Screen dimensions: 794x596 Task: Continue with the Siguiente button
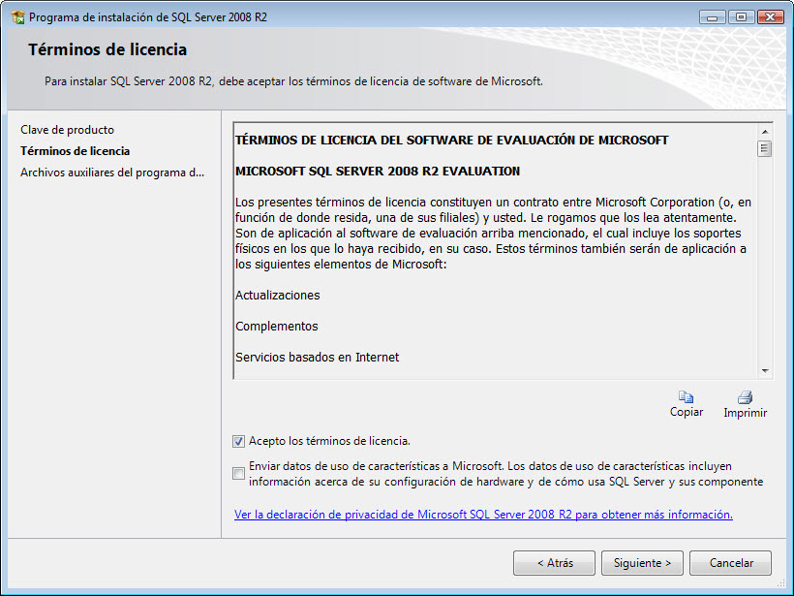tap(642, 563)
